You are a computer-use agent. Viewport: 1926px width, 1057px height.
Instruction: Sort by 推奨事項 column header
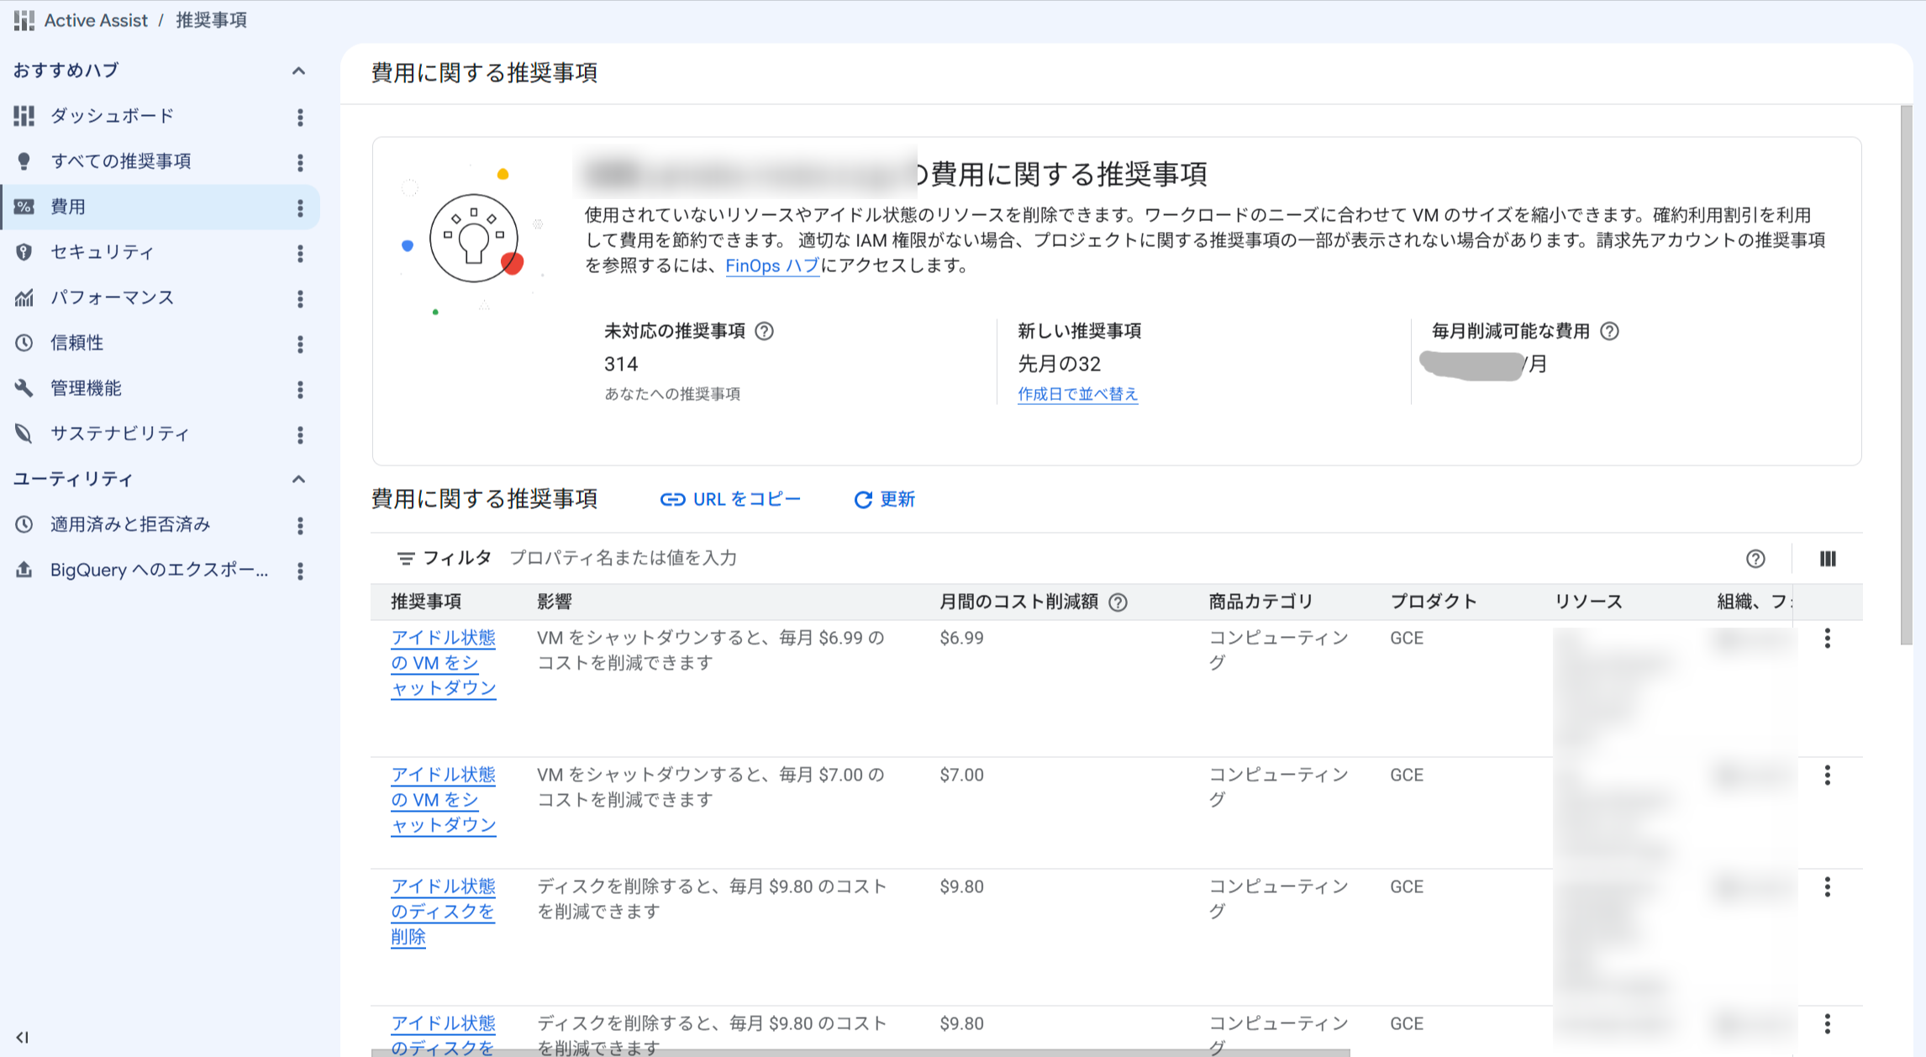point(426,602)
